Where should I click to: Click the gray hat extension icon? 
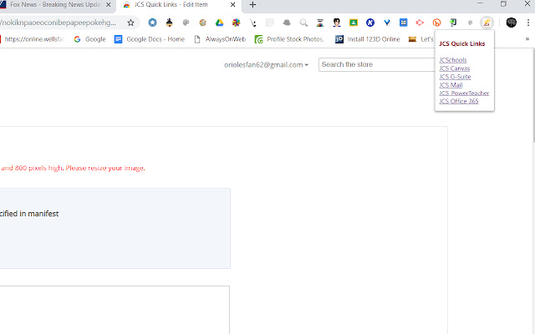(x=287, y=23)
